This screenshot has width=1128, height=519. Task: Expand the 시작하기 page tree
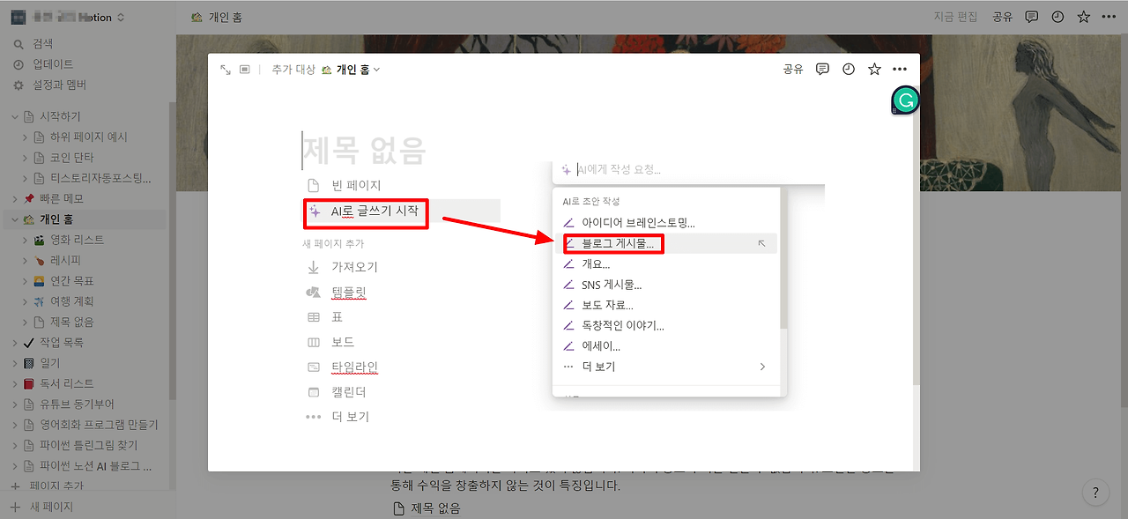[x=15, y=116]
